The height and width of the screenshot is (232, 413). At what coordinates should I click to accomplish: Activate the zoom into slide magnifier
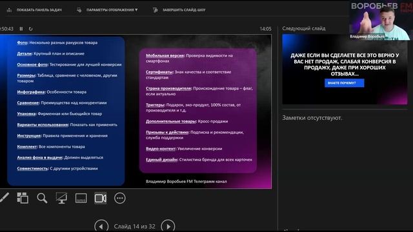point(42,198)
